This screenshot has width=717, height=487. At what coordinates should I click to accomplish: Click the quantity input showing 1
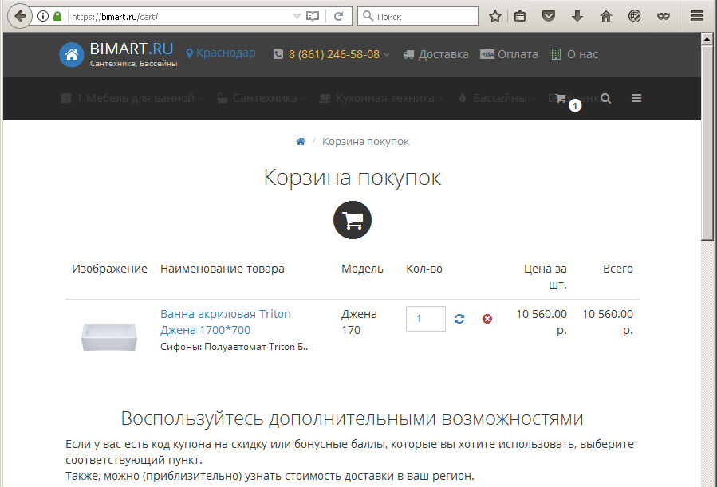point(426,319)
